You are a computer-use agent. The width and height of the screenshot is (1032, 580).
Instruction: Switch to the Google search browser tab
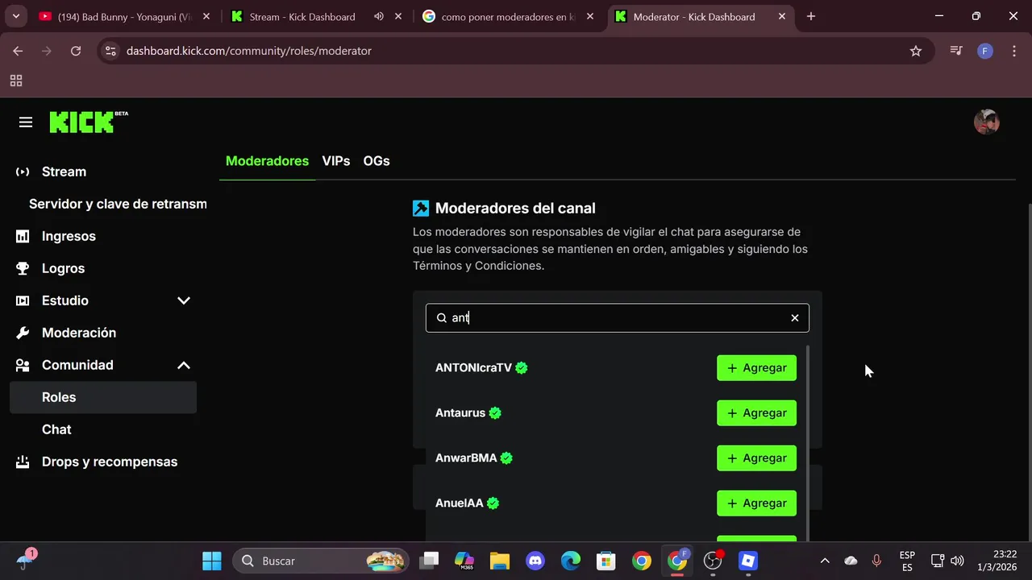coord(508,17)
